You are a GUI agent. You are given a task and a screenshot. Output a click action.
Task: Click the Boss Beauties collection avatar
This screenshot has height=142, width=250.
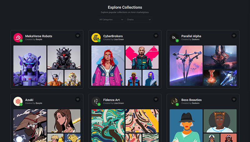pos(174,101)
